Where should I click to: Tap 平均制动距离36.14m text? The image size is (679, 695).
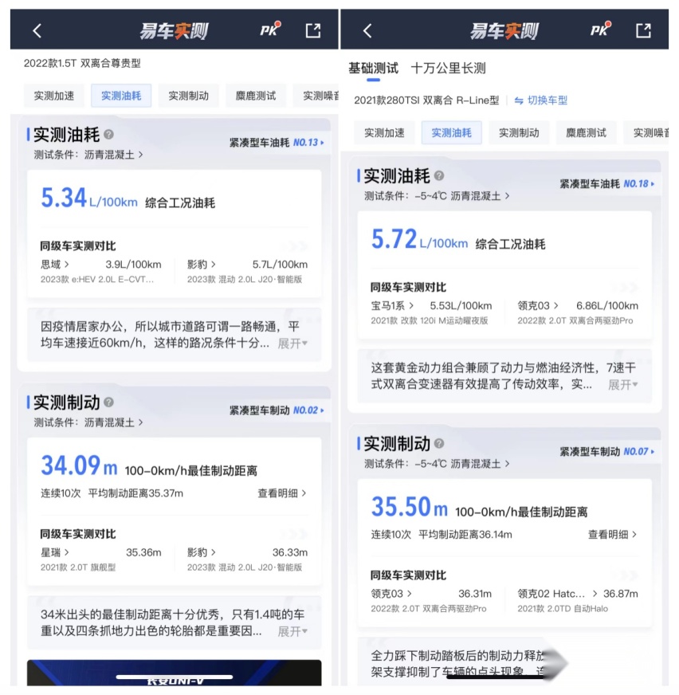[x=465, y=534]
